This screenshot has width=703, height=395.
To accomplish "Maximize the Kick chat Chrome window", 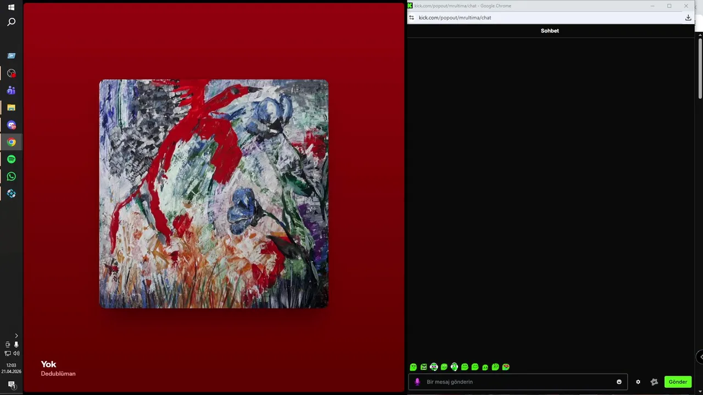I will (x=669, y=6).
